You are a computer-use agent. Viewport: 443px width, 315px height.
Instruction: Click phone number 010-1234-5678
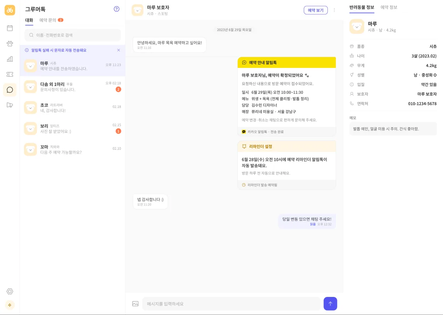tap(422, 104)
